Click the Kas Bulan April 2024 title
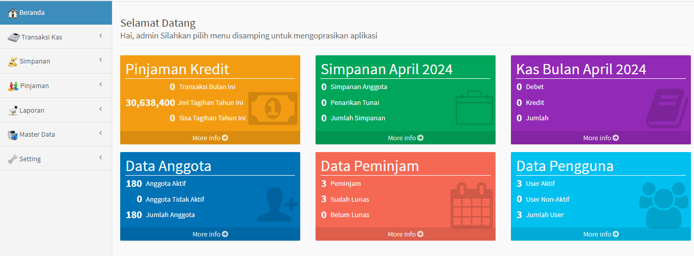The width and height of the screenshot is (694, 256). click(x=581, y=69)
